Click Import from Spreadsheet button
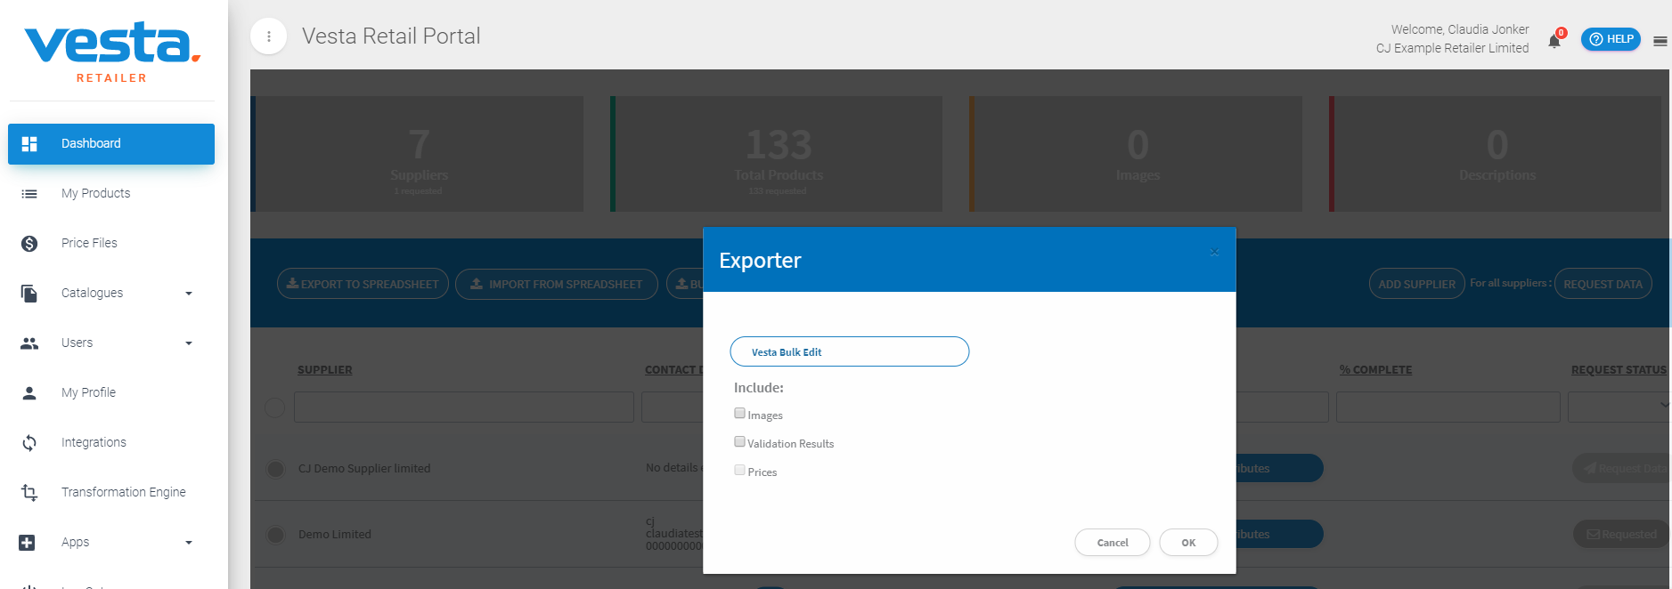 pyautogui.click(x=557, y=284)
